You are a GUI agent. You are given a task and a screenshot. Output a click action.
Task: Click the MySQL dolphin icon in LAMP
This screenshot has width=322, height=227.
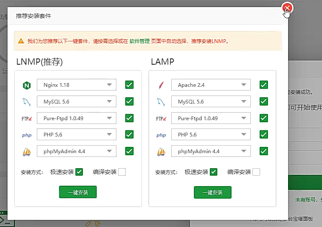161,102
